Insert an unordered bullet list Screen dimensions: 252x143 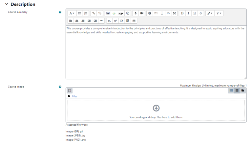[x=79, y=13]
